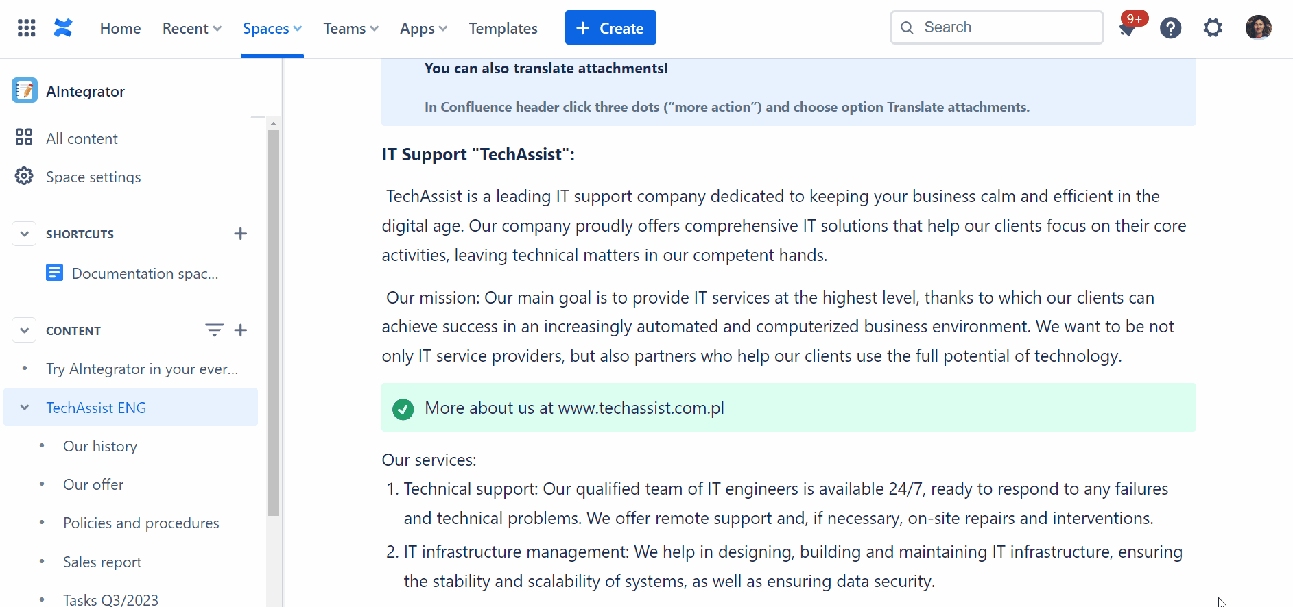
Task: Open the Sales report page
Action: (102, 562)
